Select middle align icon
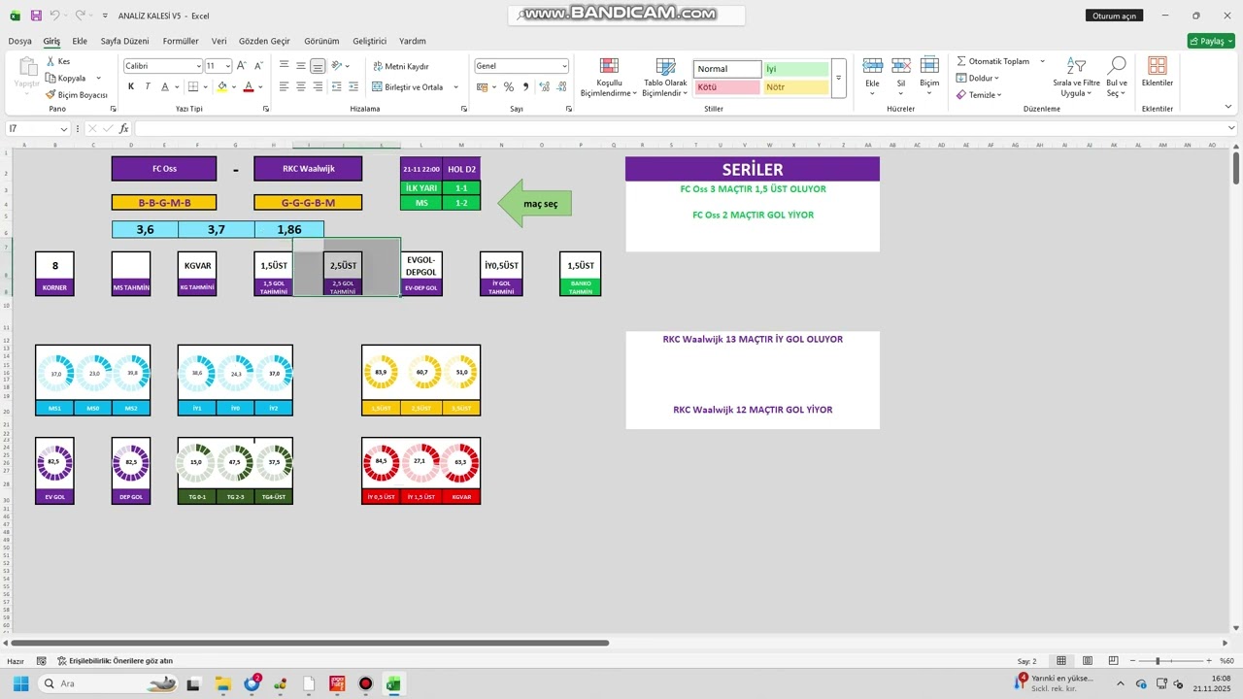The width and height of the screenshot is (1243, 699). click(x=301, y=66)
